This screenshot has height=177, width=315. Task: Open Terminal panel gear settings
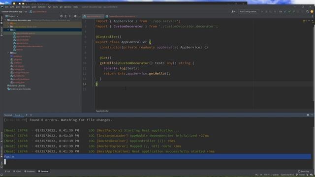click(x=308, y=115)
